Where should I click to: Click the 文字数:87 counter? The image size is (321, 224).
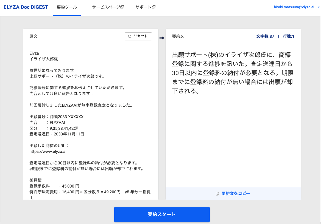point(265,36)
